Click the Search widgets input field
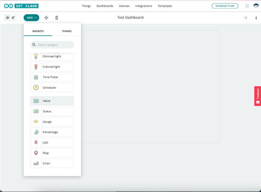 52,45
